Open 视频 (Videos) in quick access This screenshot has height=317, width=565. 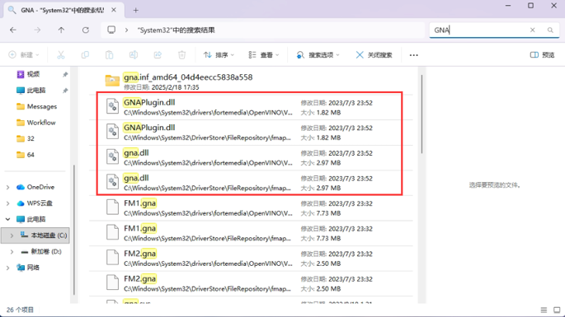coord(33,74)
